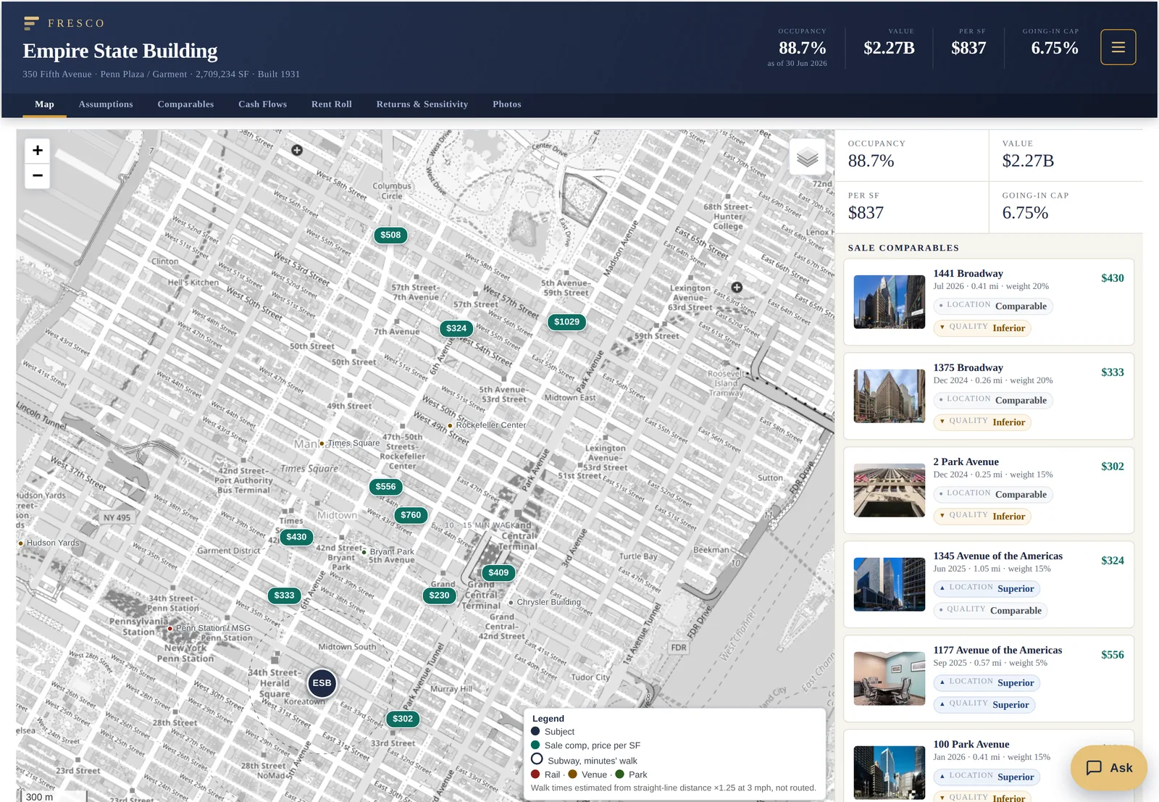Open the Rent Roll tab
Viewport: 1159px width, 802px height.
332,104
